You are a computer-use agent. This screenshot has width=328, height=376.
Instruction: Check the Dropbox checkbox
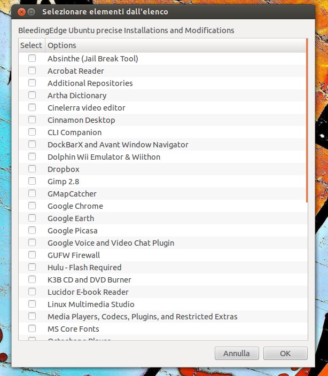(32, 169)
